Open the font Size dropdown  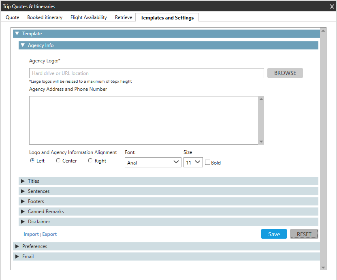point(193,162)
